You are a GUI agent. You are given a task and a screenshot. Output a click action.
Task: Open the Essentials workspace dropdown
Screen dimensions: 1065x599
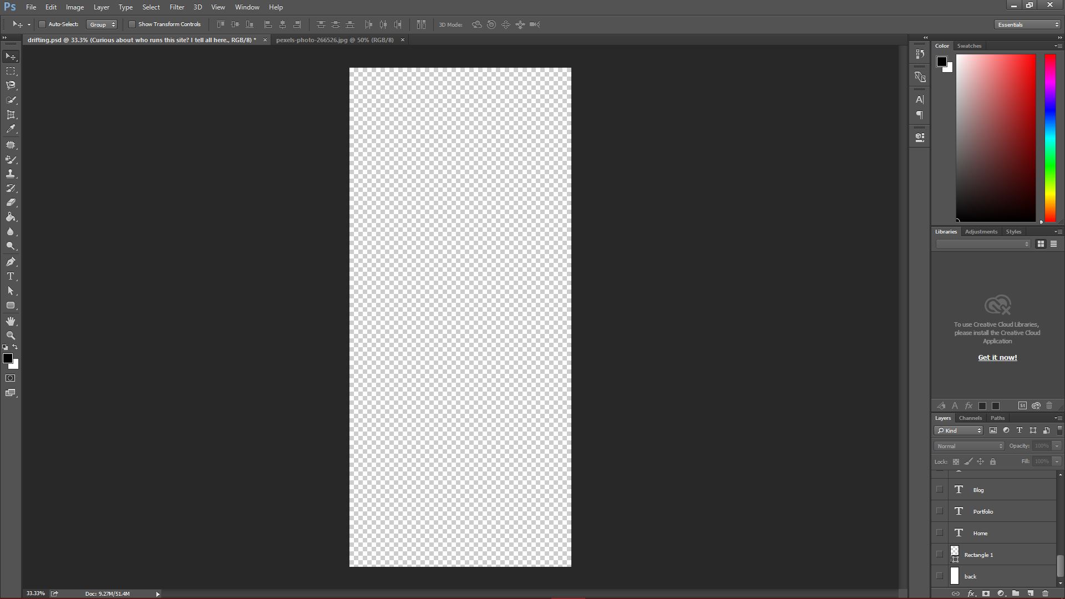(x=1027, y=24)
